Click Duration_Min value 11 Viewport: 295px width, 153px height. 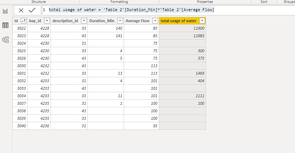point(106,96)
